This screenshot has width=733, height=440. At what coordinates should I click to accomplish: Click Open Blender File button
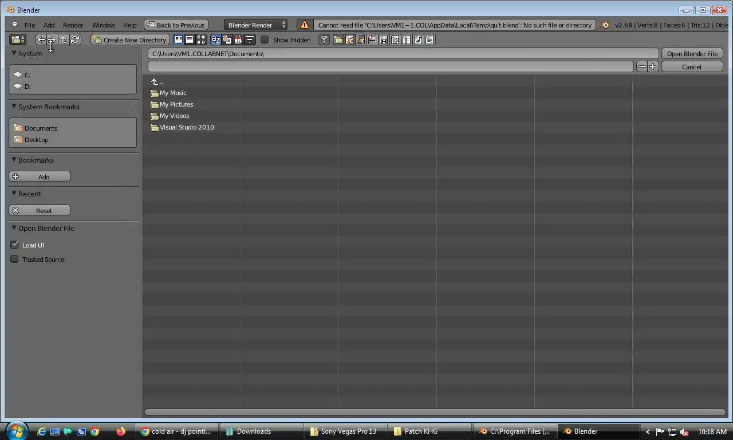[x=692, y=53]
